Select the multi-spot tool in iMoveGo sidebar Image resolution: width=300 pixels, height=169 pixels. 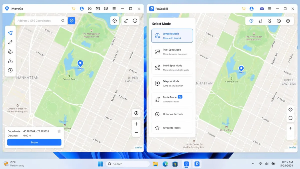10,52
